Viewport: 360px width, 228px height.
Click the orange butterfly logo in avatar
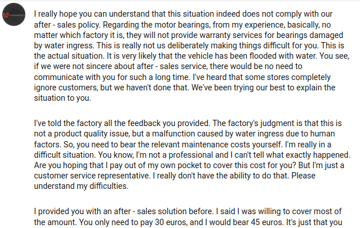(6, 15)
